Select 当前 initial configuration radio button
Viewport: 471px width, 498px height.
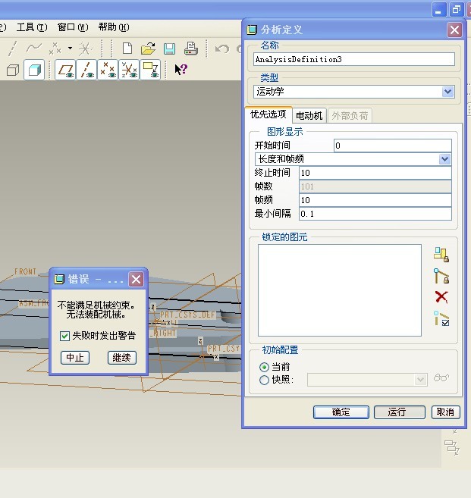point(264,367)
